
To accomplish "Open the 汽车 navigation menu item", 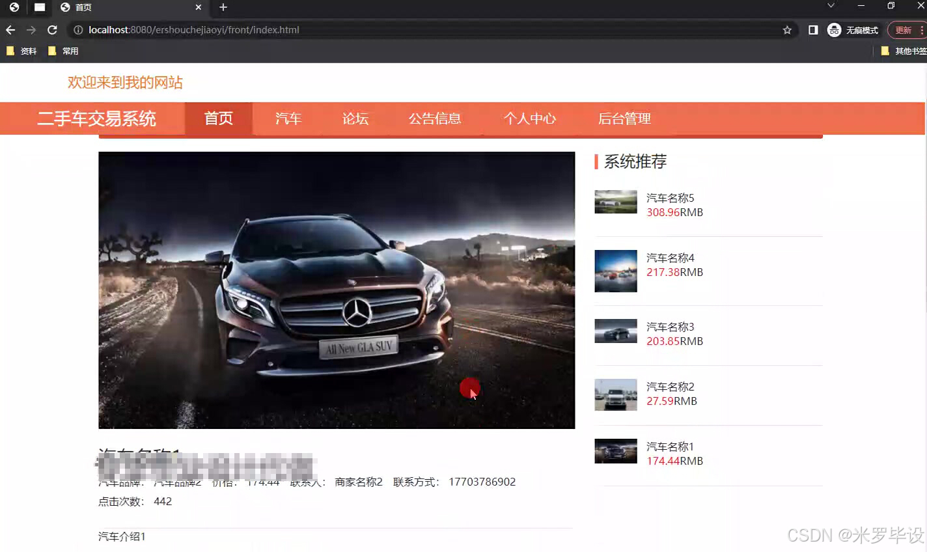I will 288,118.
